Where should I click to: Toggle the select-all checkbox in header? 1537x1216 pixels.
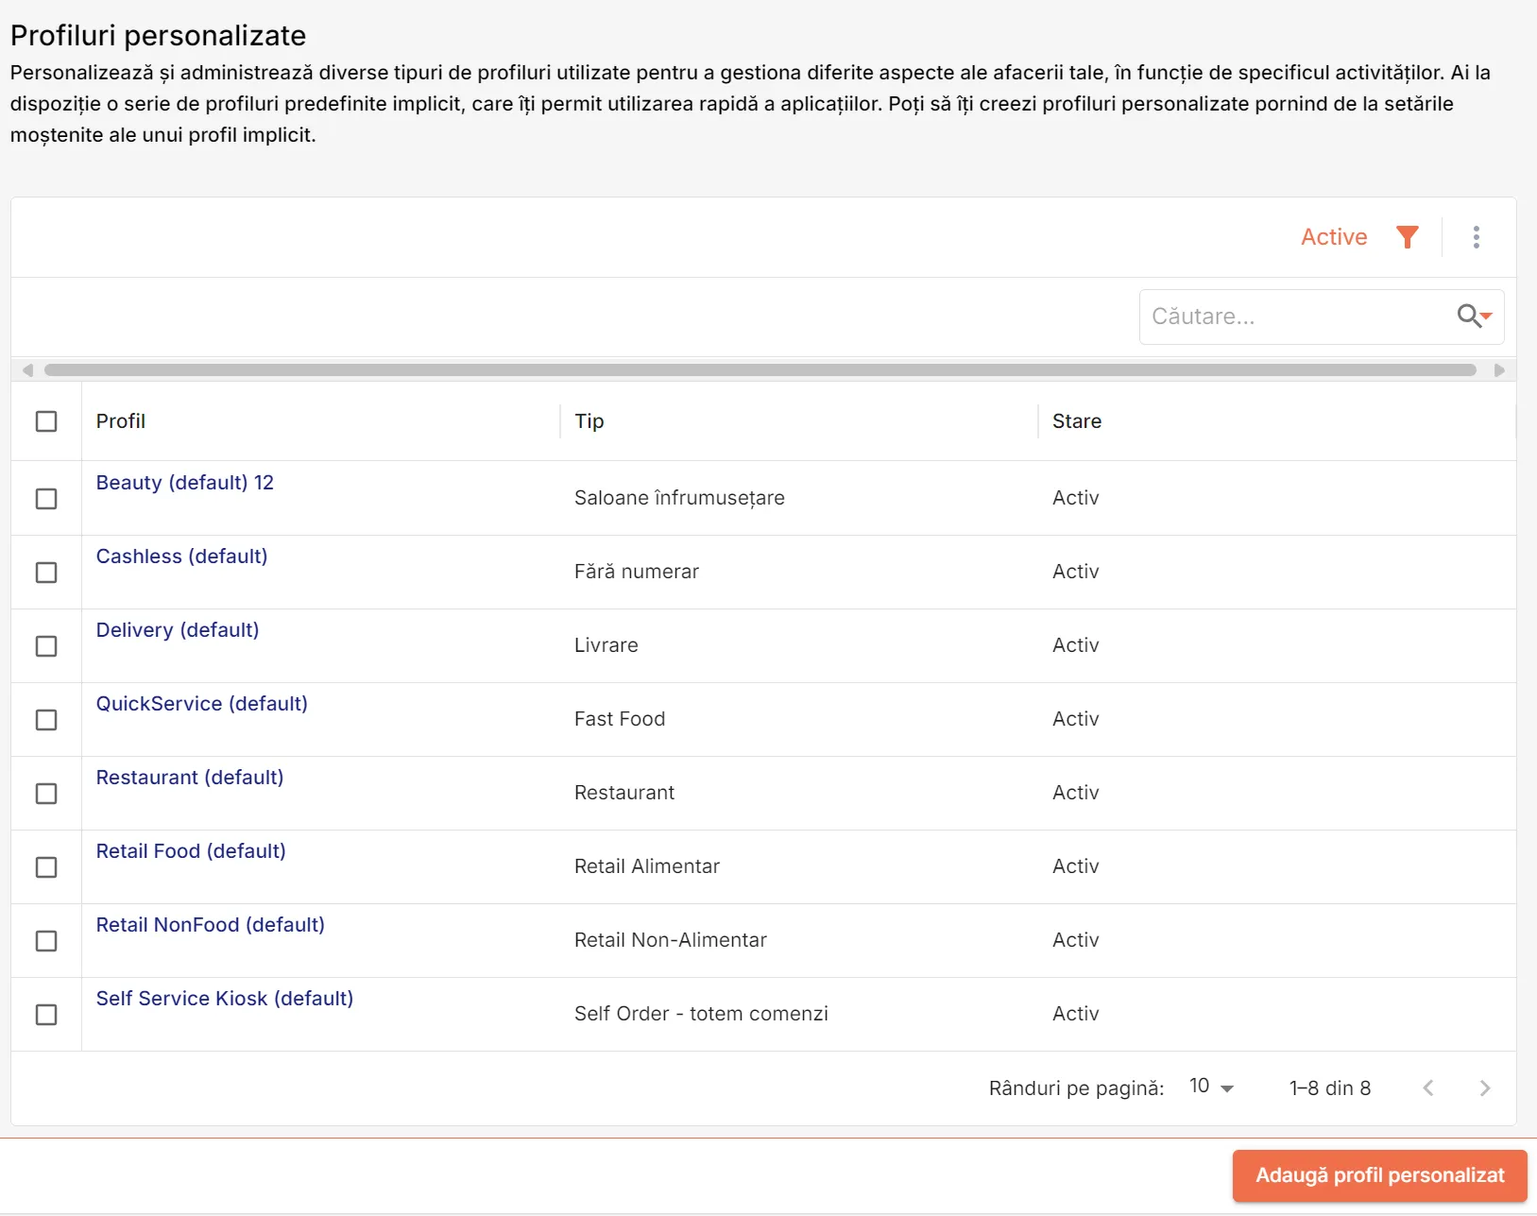[x=46, y=421]
